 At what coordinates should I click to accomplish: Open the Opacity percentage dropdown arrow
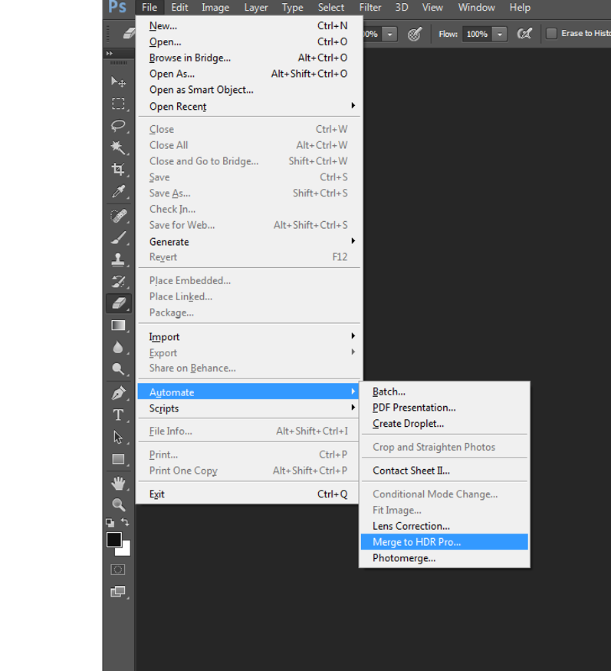coord(389,34)
